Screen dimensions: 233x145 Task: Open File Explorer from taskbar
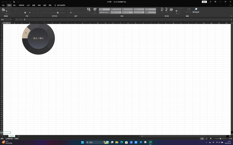pos(117,142)
